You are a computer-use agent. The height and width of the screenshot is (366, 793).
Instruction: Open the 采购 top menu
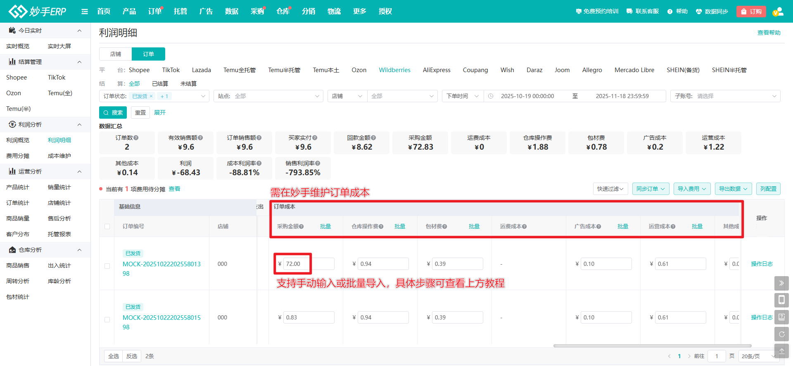257,12
